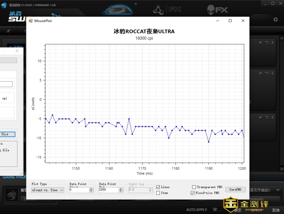The image size is (284, 214).
Task: Click the ROCCAT logo in Swarm title bar
Action: pyautogui.click(x=4, y=5)
